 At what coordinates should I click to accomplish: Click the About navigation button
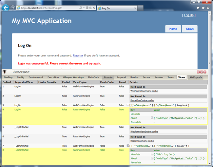tap(189, 29)
